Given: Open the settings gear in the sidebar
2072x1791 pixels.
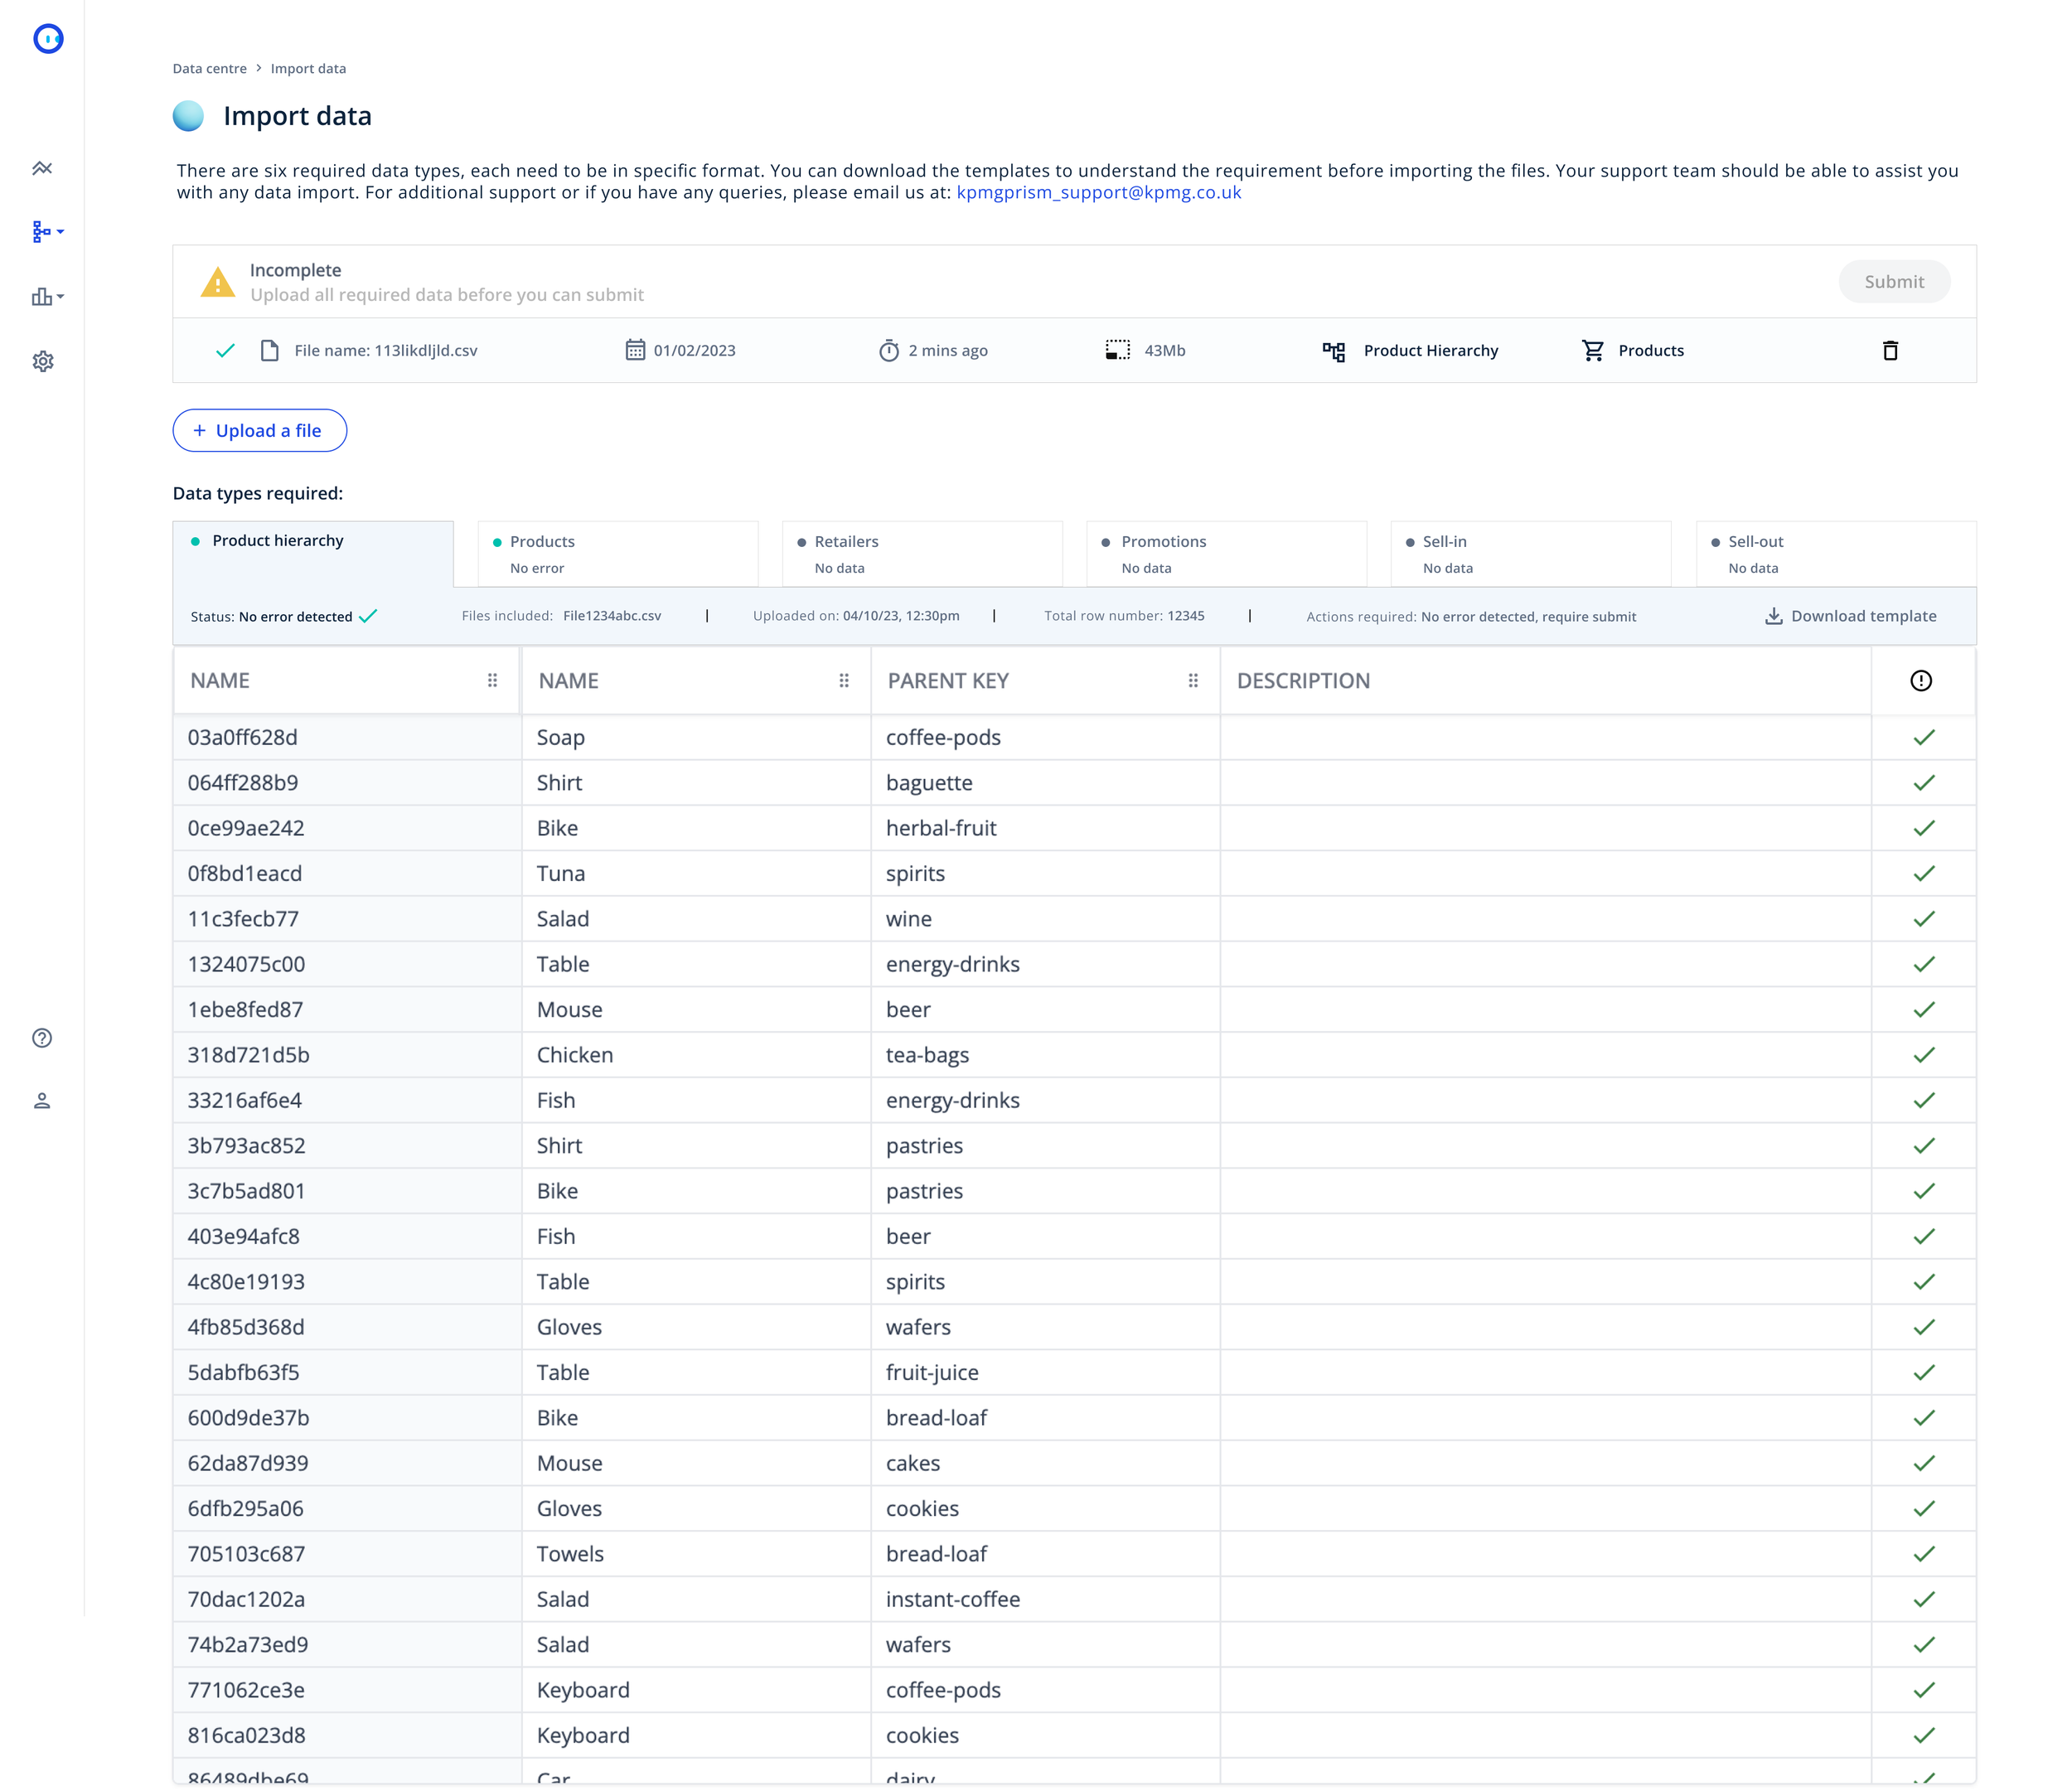Looking at the screenshot, I should 43,361.
